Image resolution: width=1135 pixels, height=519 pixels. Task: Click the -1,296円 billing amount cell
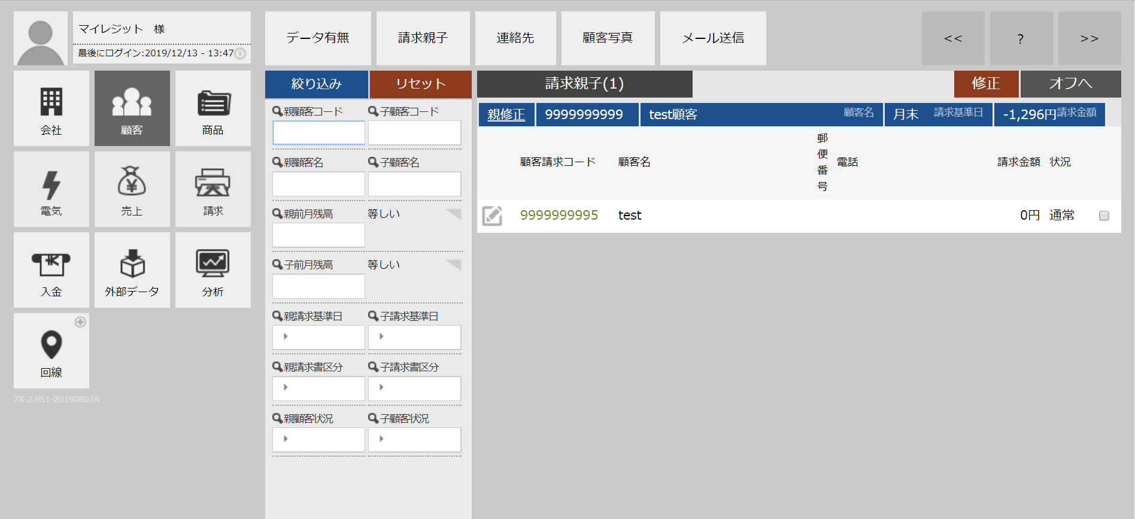point(1049,114)
